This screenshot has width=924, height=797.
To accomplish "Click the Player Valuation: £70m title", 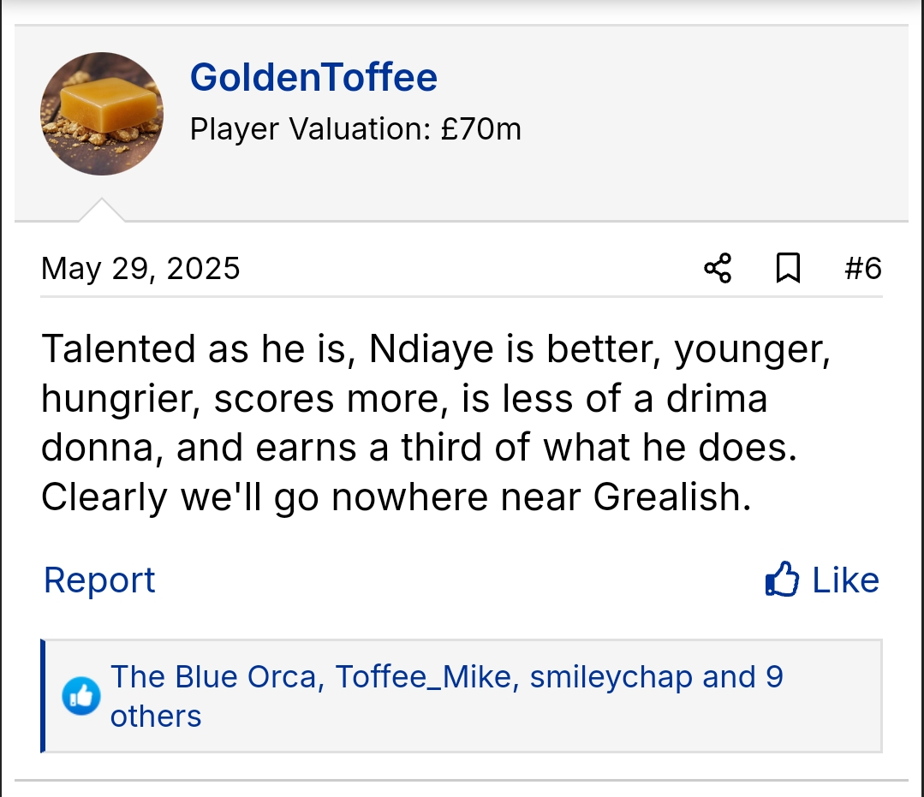I will [x=355, y=129].
